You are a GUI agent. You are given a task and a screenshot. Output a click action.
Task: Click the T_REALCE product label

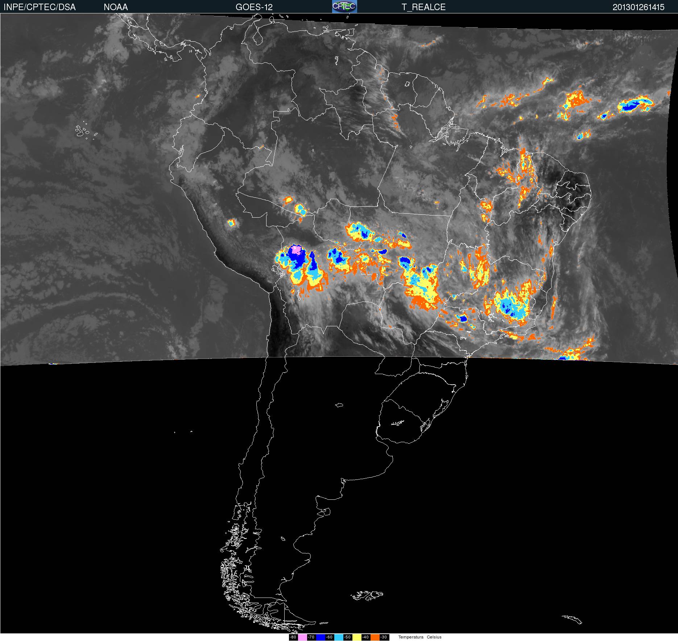point(423,7)
